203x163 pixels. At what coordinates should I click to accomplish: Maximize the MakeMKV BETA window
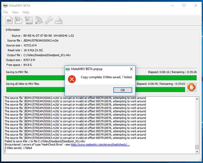click(x=184, y=6)
